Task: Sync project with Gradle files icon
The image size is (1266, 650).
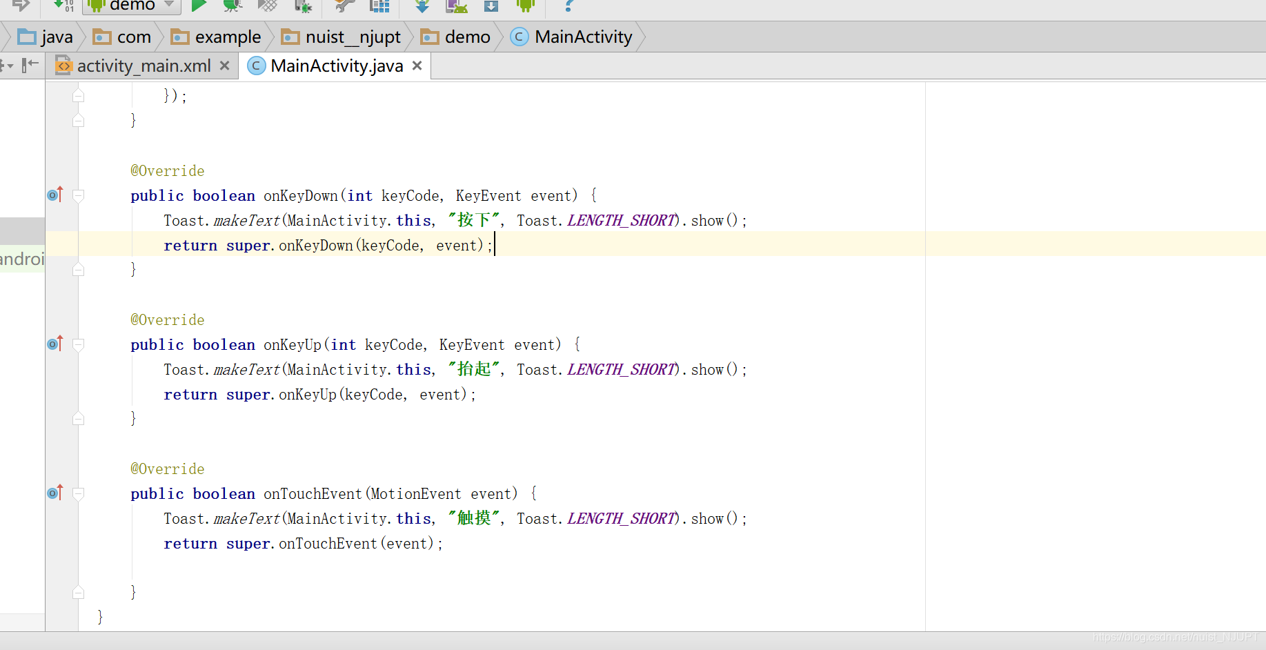Action: 422,6
